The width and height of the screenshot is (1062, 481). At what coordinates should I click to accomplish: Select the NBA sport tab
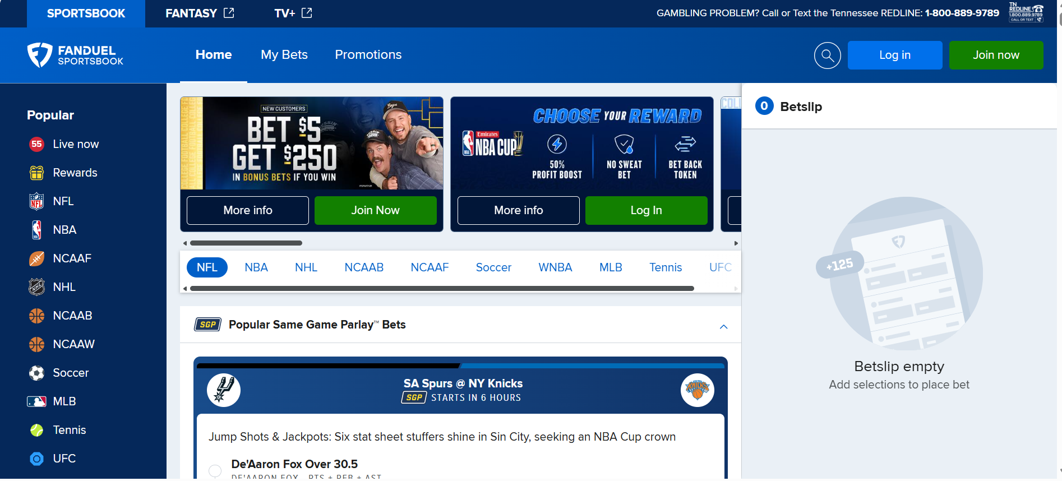point(256,267)
